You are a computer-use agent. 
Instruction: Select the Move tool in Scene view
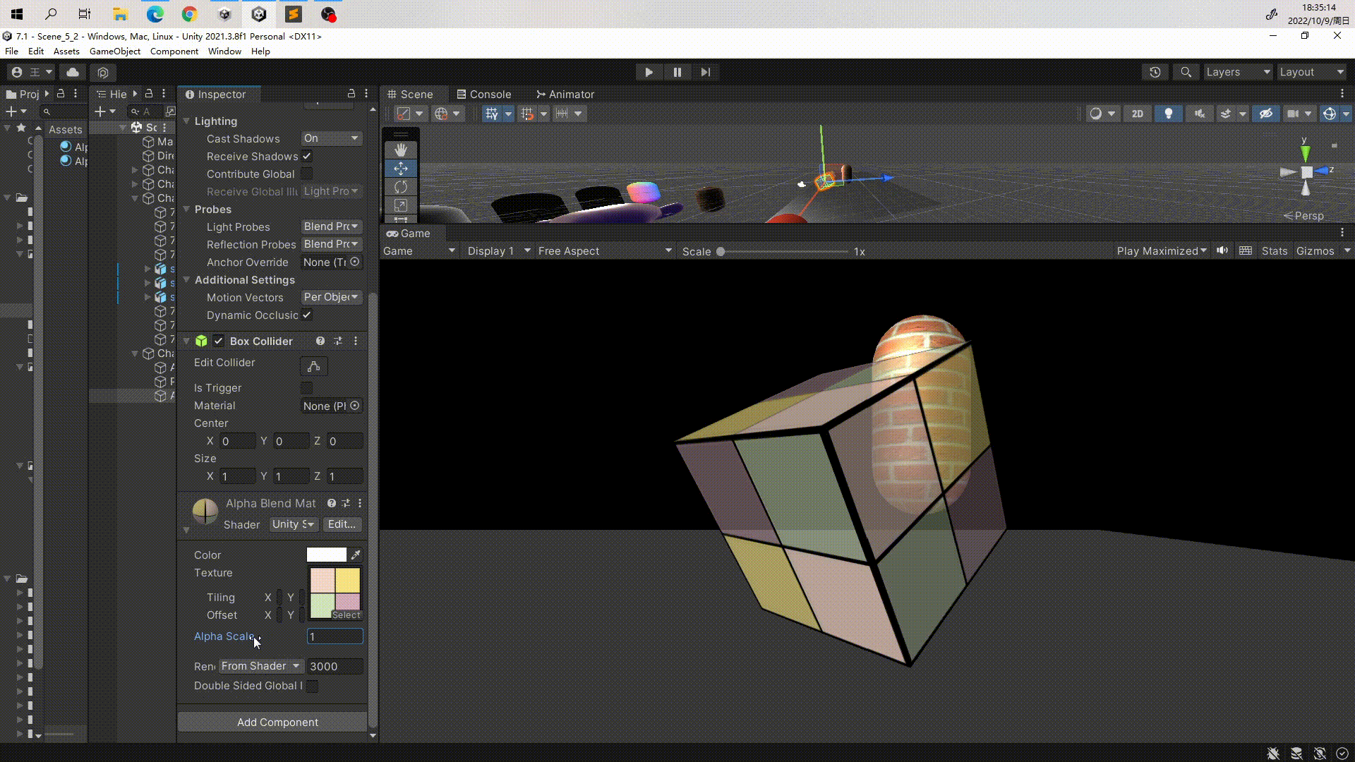click(401, 168)
